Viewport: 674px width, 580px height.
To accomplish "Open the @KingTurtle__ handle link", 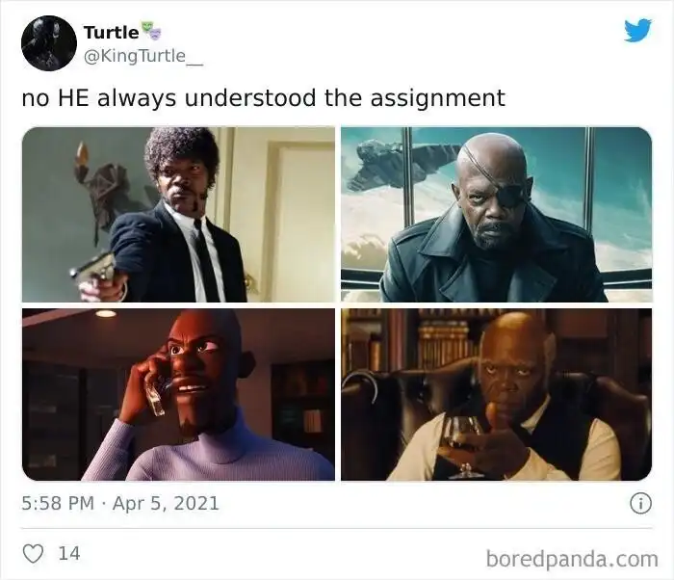I will [143, 57].
